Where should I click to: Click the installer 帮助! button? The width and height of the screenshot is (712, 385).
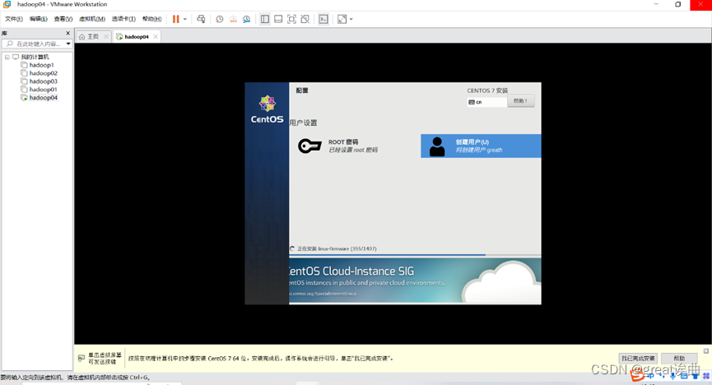[520, 101]
